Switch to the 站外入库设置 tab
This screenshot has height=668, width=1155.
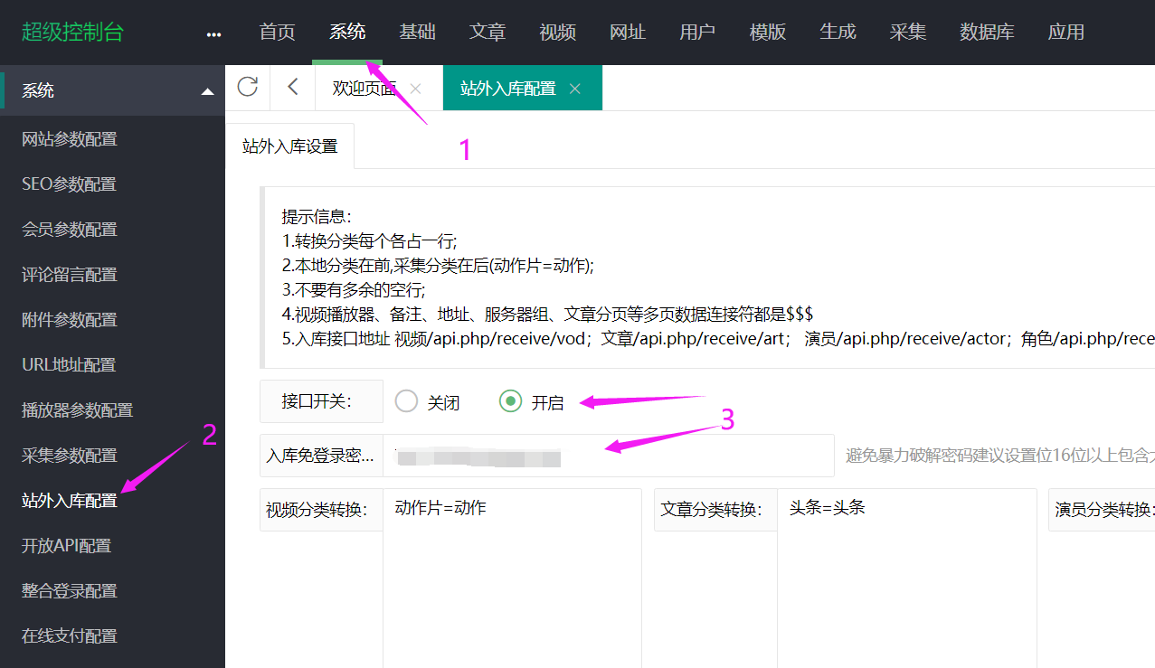pyautogui.click(x=289, y=146)
